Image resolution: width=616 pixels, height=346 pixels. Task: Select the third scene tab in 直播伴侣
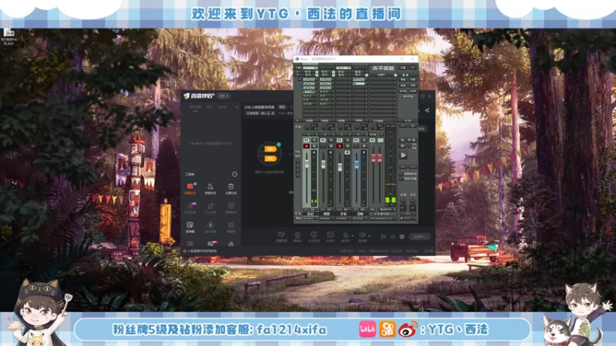222,107
